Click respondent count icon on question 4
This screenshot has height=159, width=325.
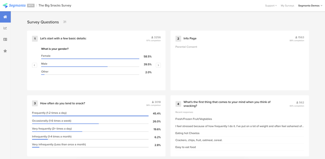pos(297,103)
